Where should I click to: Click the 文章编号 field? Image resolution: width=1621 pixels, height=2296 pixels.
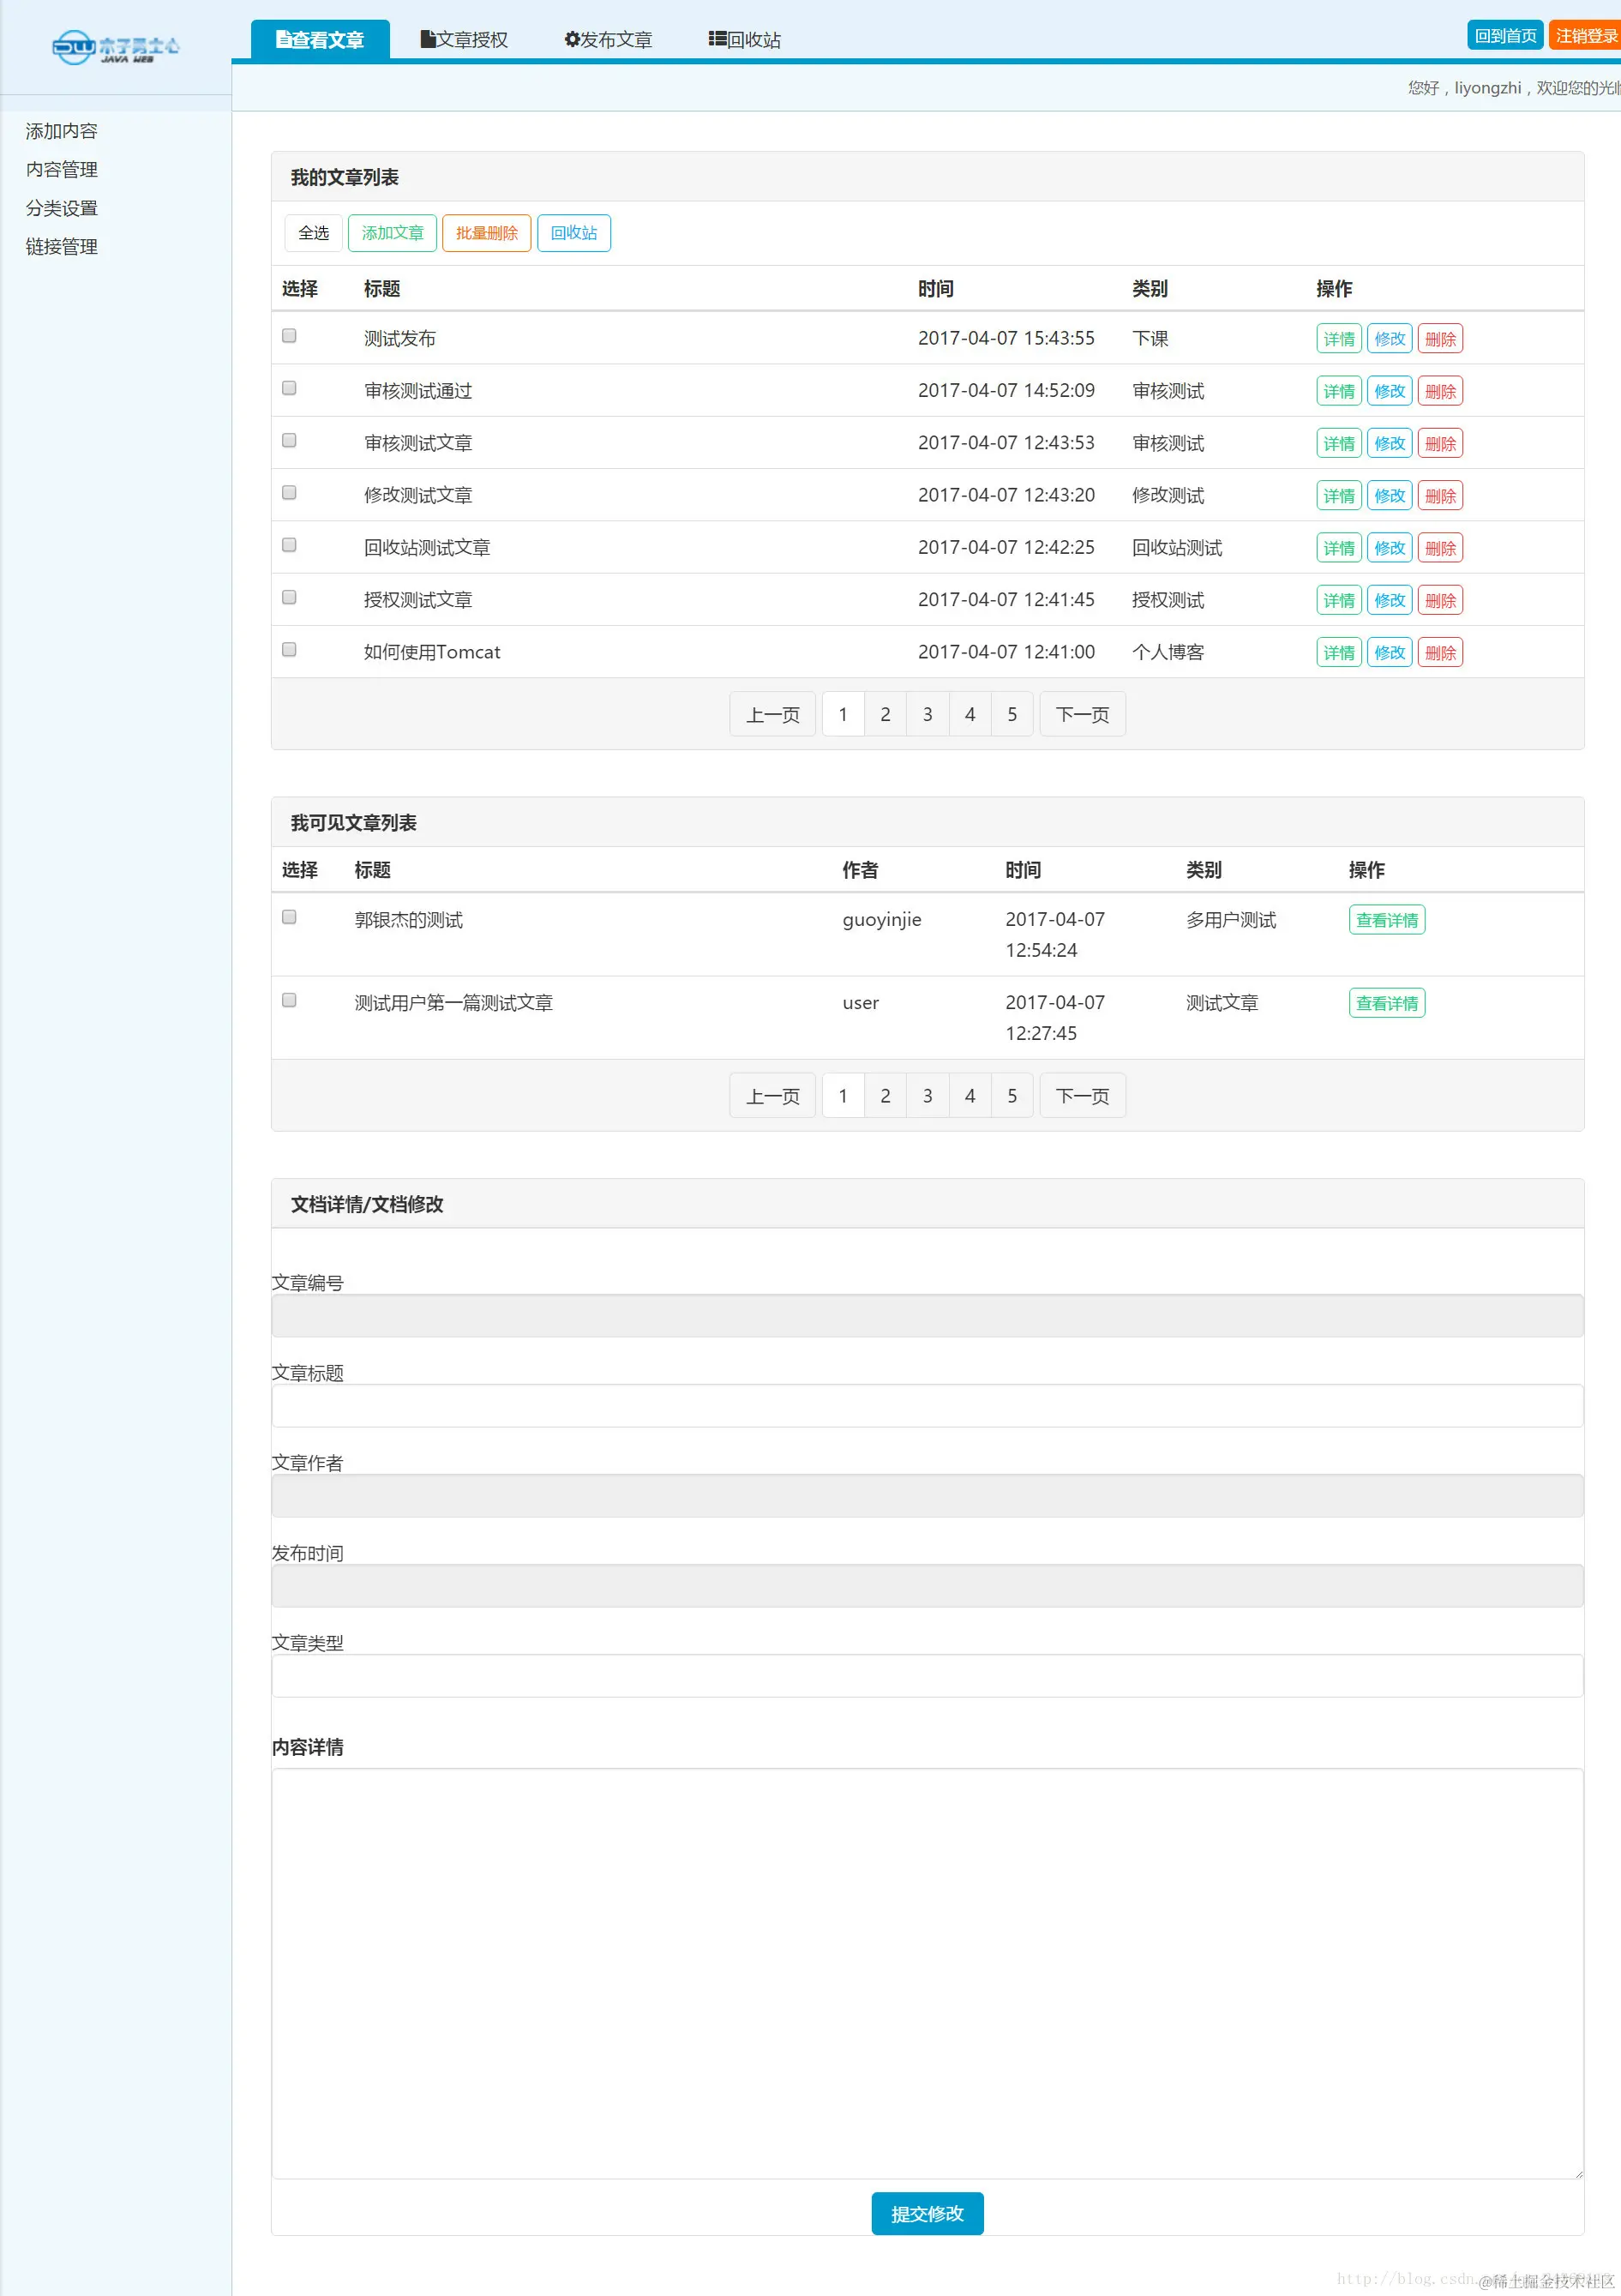click(x=927, y=1316)
